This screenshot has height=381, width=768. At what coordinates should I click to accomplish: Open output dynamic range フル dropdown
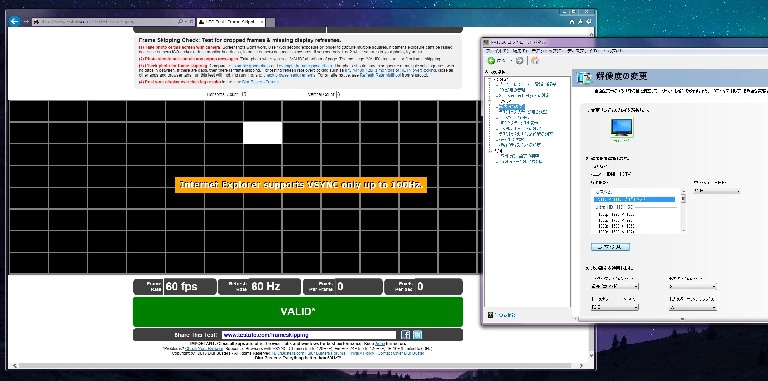point(693,307)
